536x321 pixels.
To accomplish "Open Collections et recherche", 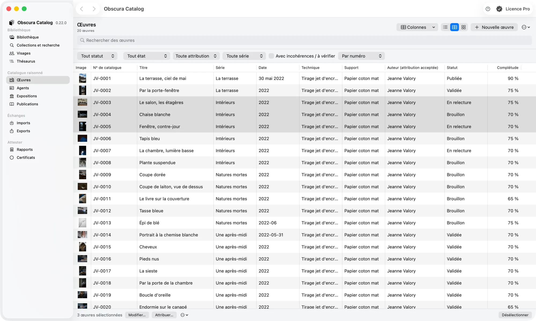I will point(38,45).
